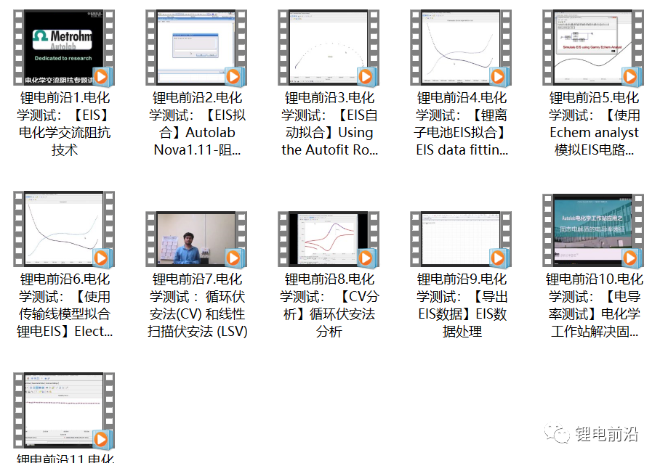Select the filename label mentioning Echem analyst
Image resolution: width=660 pixels, height=463 pixels.
tap(593, 123)
